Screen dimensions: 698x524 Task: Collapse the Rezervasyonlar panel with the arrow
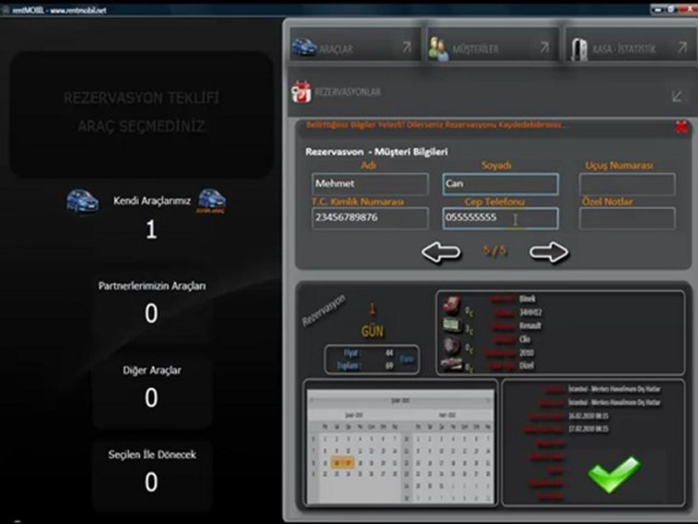pyautogui.click(x=677, y=95)
